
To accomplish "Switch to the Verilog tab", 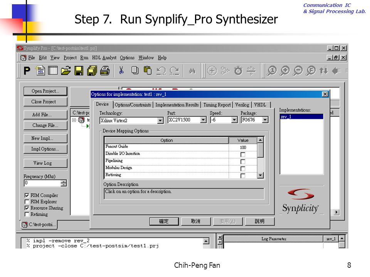I will point(242,105).
